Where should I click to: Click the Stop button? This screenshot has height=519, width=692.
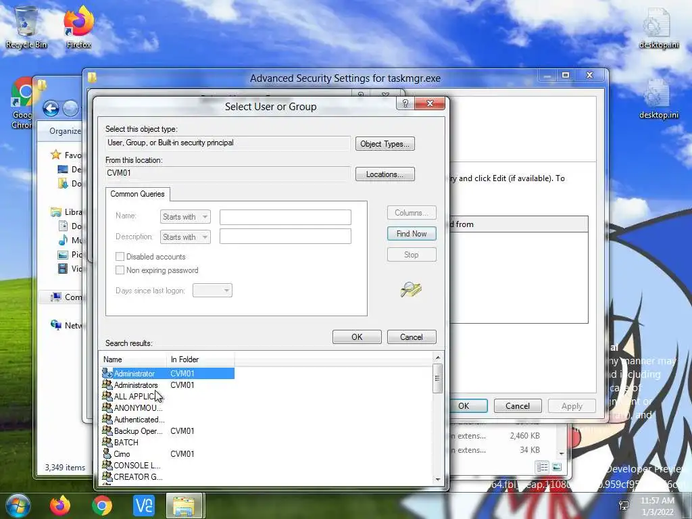[x=412, y=255]
